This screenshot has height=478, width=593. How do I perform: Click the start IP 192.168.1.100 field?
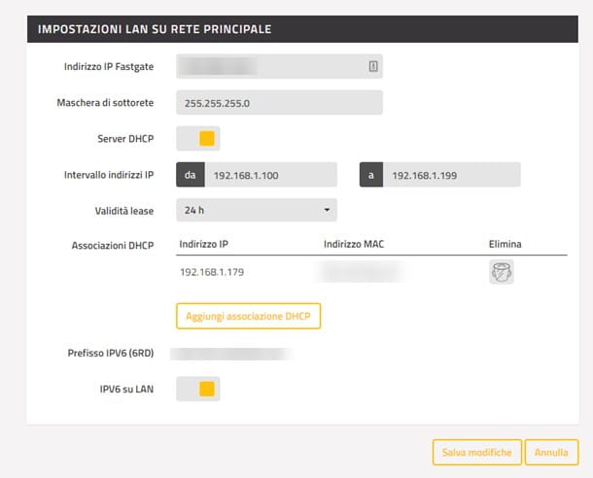pos(271,175)
